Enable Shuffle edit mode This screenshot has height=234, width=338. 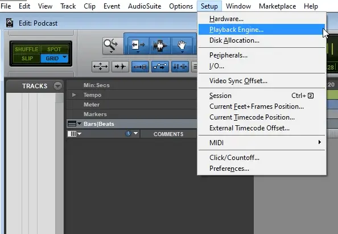point(27,49)
